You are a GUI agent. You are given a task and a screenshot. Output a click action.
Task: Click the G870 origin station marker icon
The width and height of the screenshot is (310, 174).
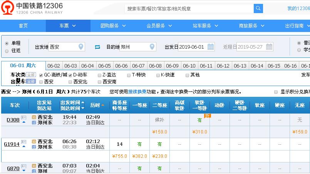click(x=34, y=166)
